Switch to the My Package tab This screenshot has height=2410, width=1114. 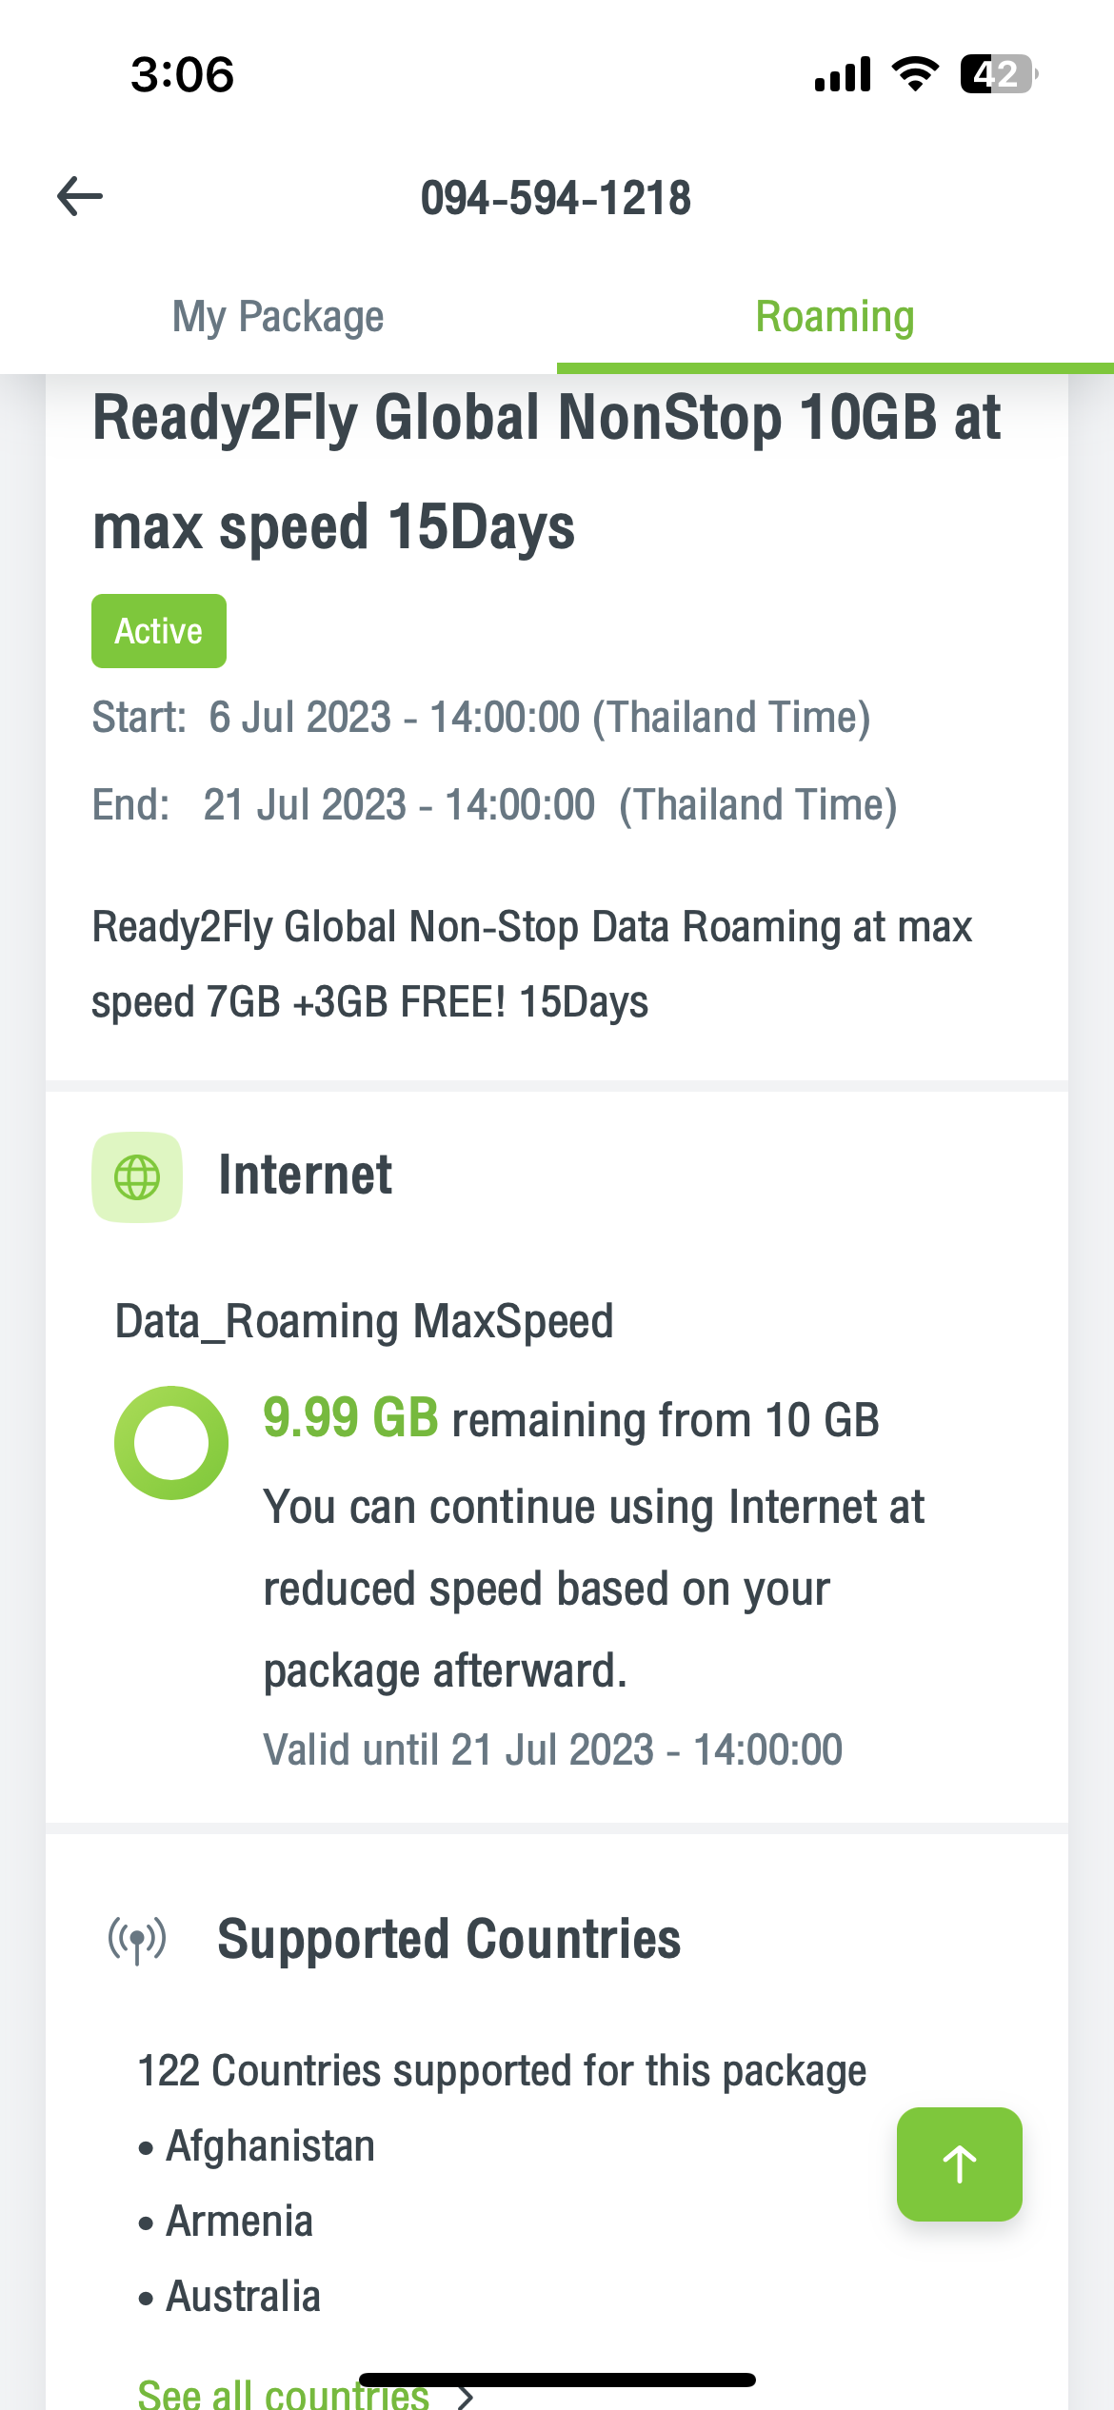(278, 317)
